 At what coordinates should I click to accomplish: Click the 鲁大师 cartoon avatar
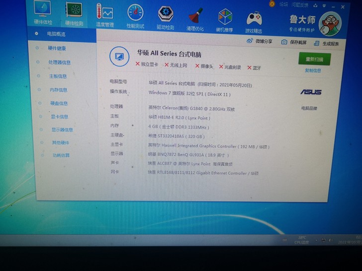[x=330, y=24]
